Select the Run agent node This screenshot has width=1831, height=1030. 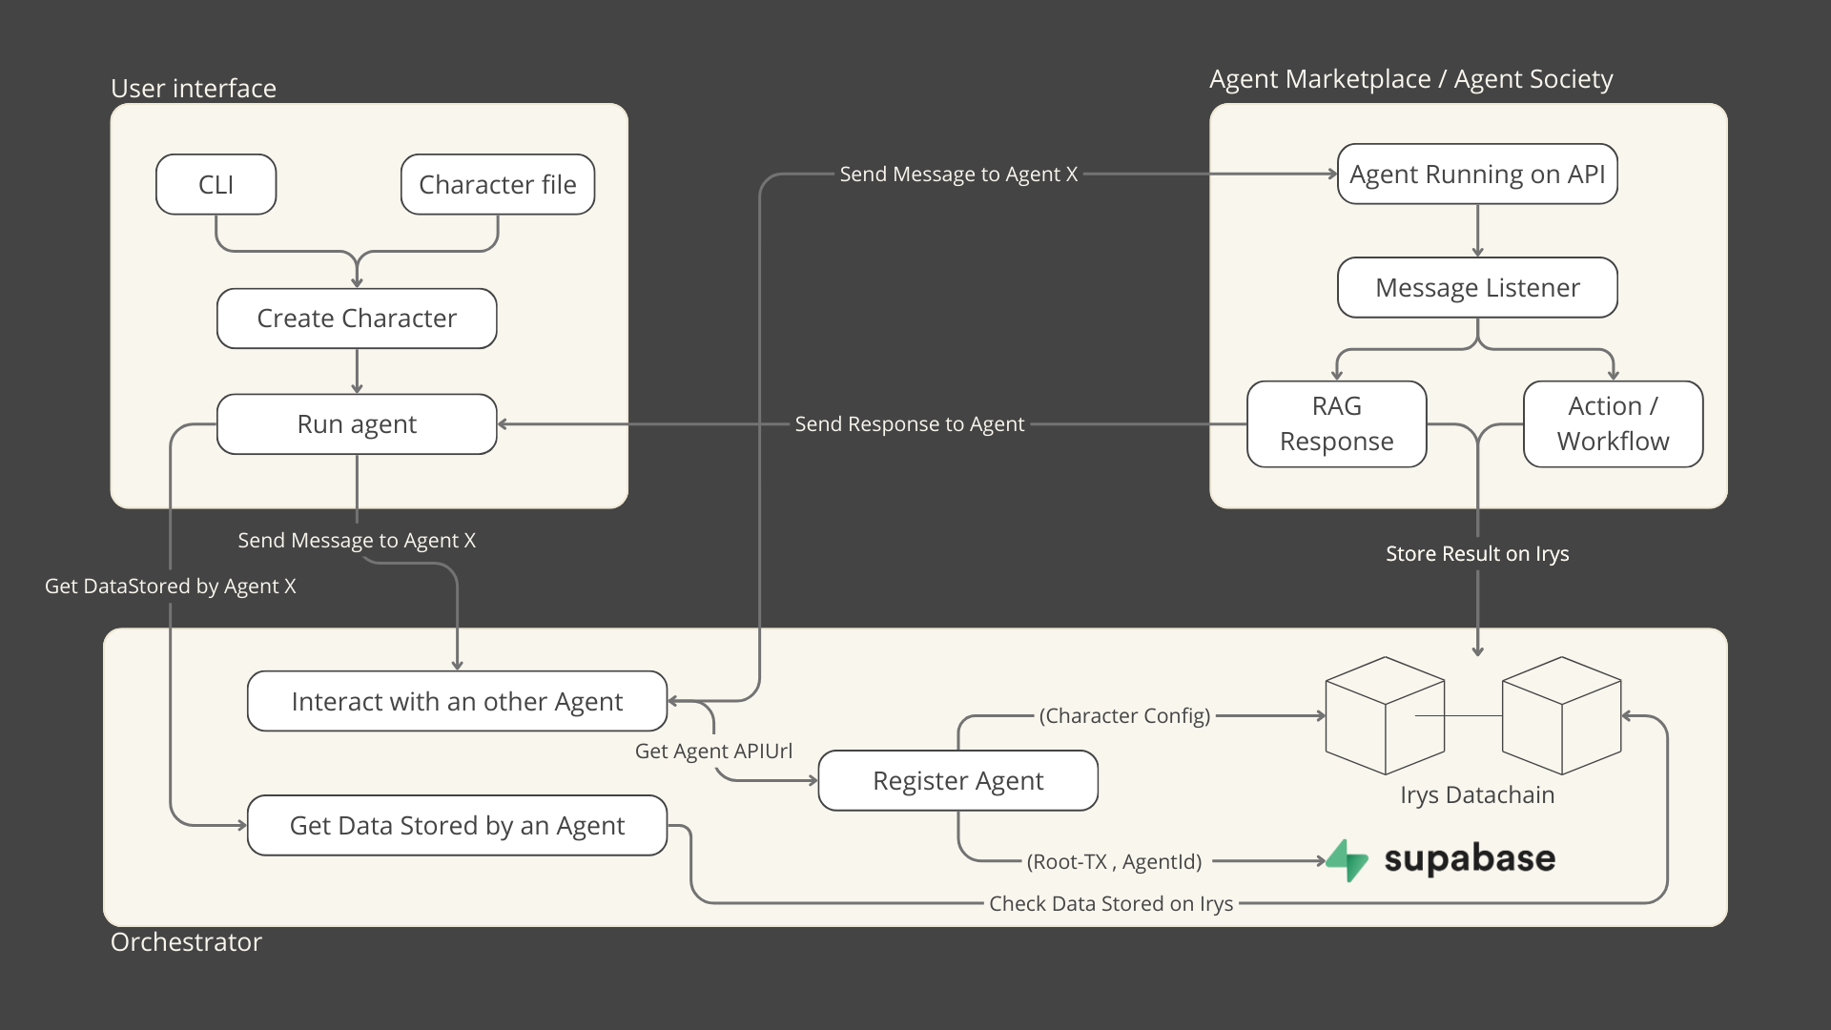[357, 424]
